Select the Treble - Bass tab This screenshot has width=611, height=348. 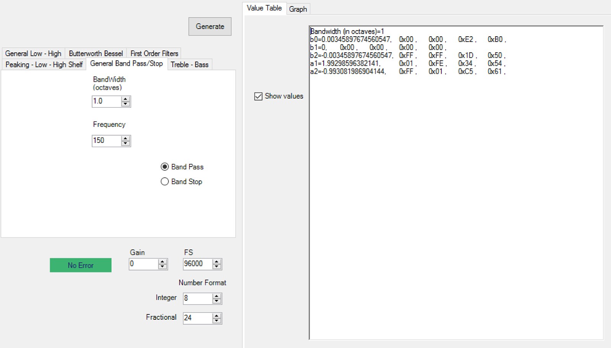click(x=190, y=65)
